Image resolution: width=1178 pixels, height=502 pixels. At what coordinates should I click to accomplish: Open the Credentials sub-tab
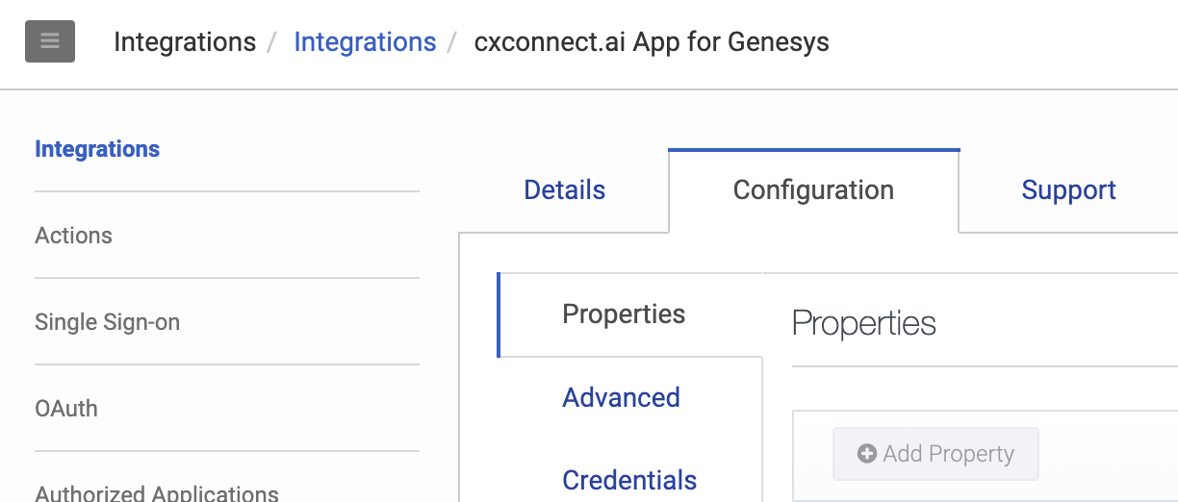(629, 480)
